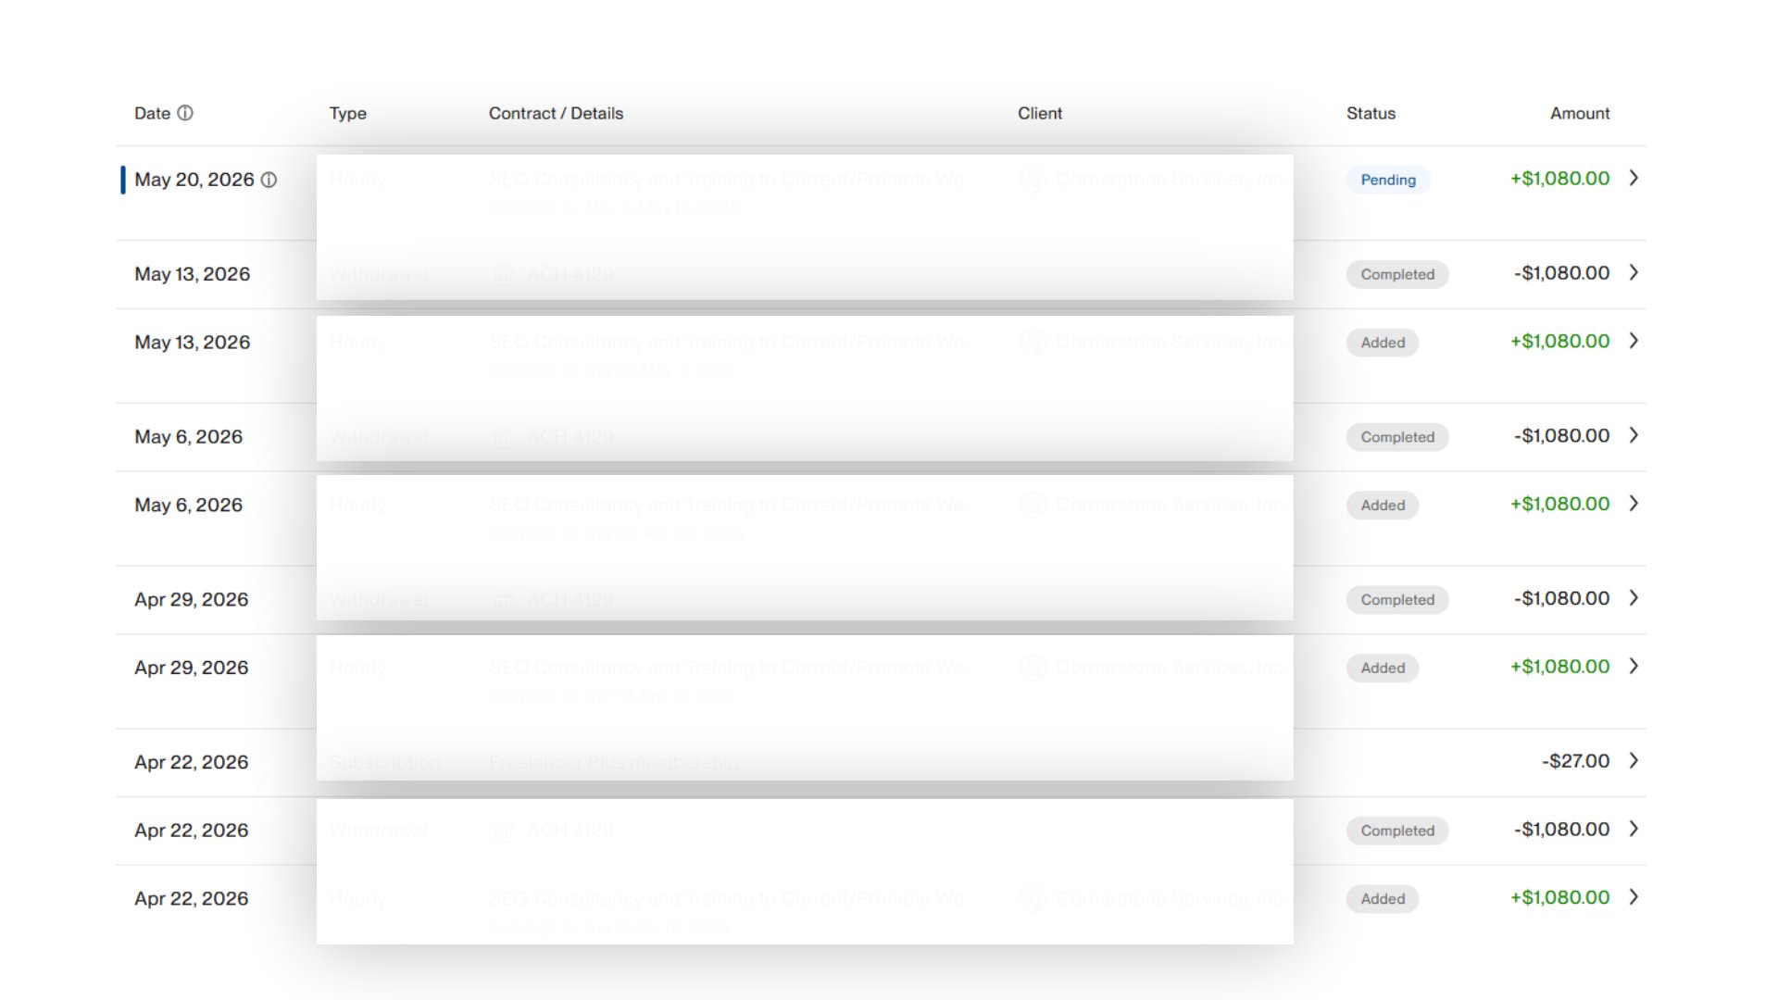
Task: Click the May 13, 2026 date in Completed row
Action: pyautogui.click(x=193, y=274)
